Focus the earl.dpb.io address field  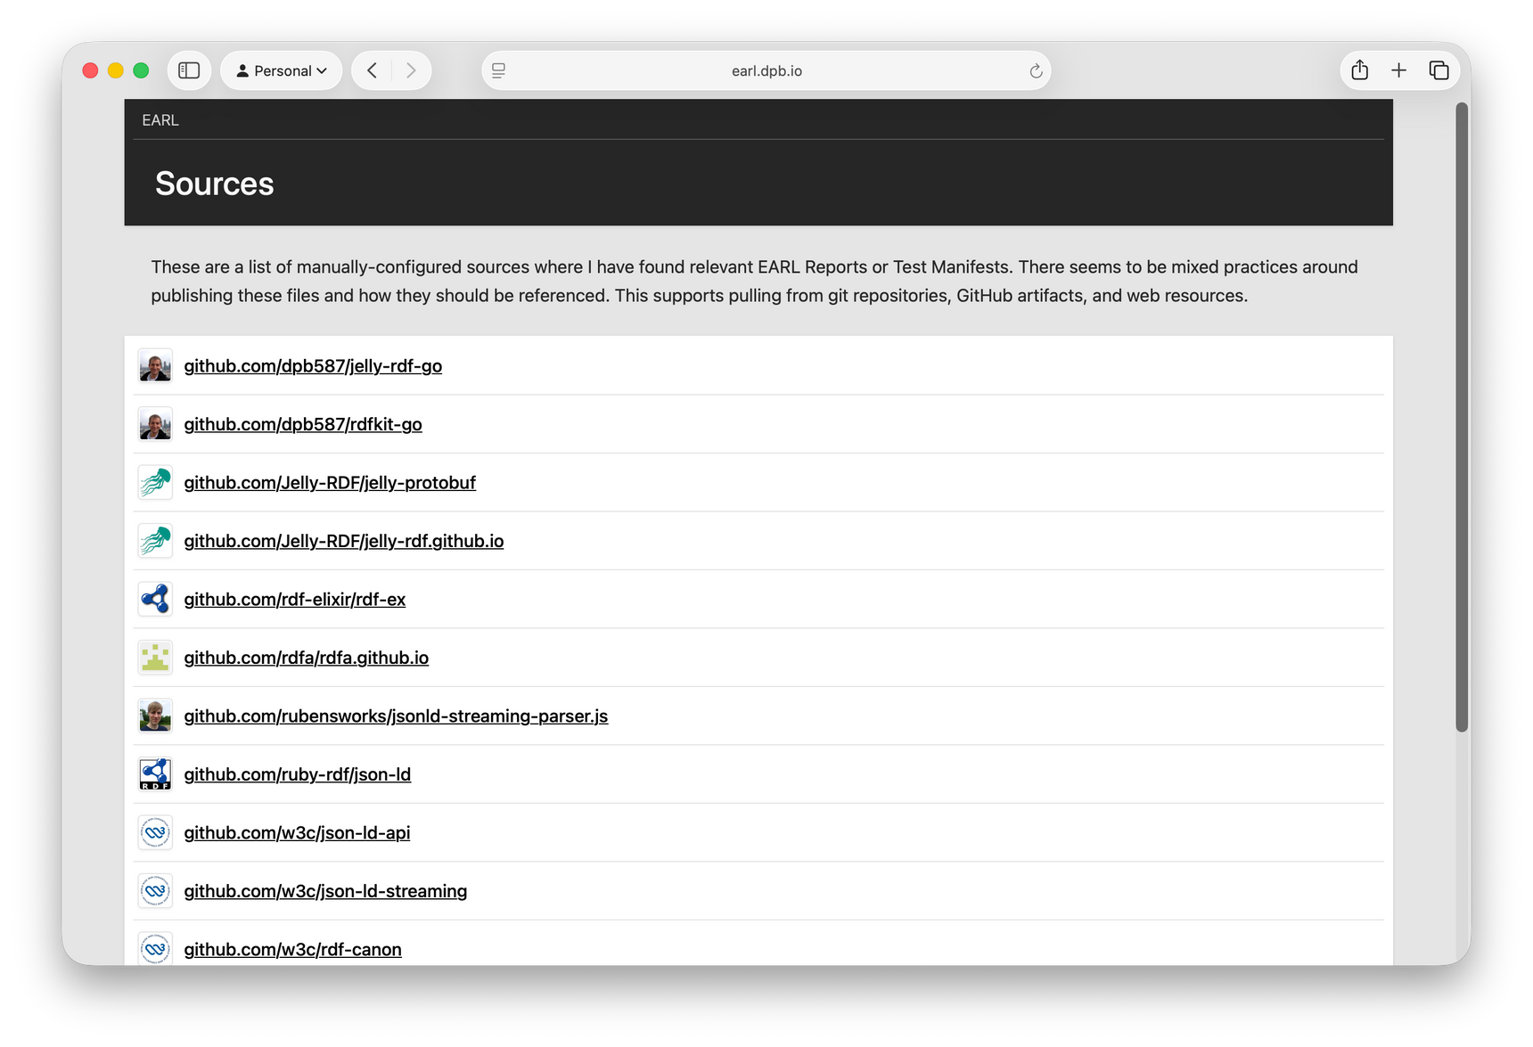pos(766,70)
